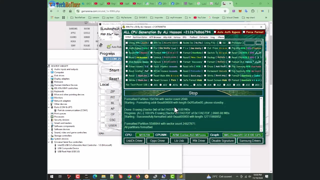Click the weather icon in the taskbar
The width and height of the screenshot is (320, 180).
click(x=209, y=177)
